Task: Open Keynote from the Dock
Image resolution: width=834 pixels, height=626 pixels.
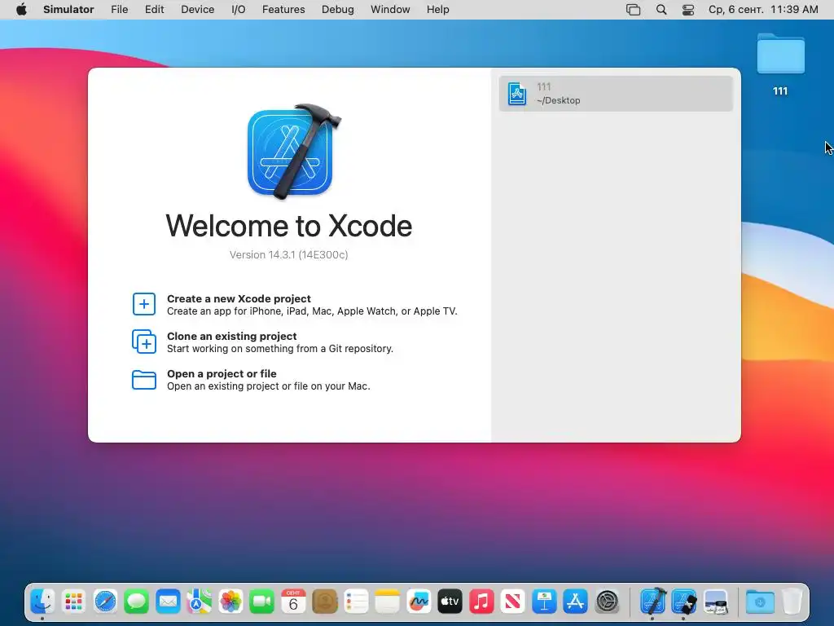Action: [x=544, y=602]
